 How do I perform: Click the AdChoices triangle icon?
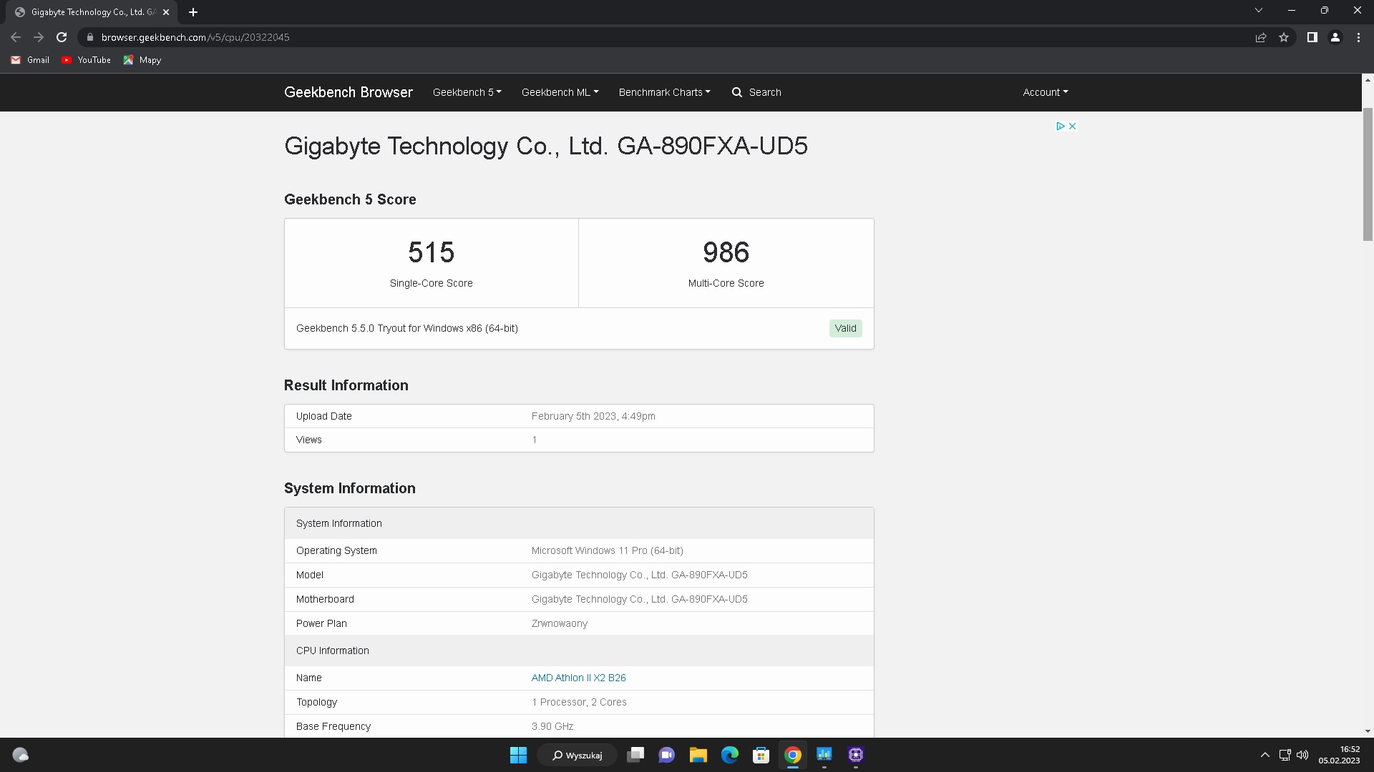click(1061, 126)
